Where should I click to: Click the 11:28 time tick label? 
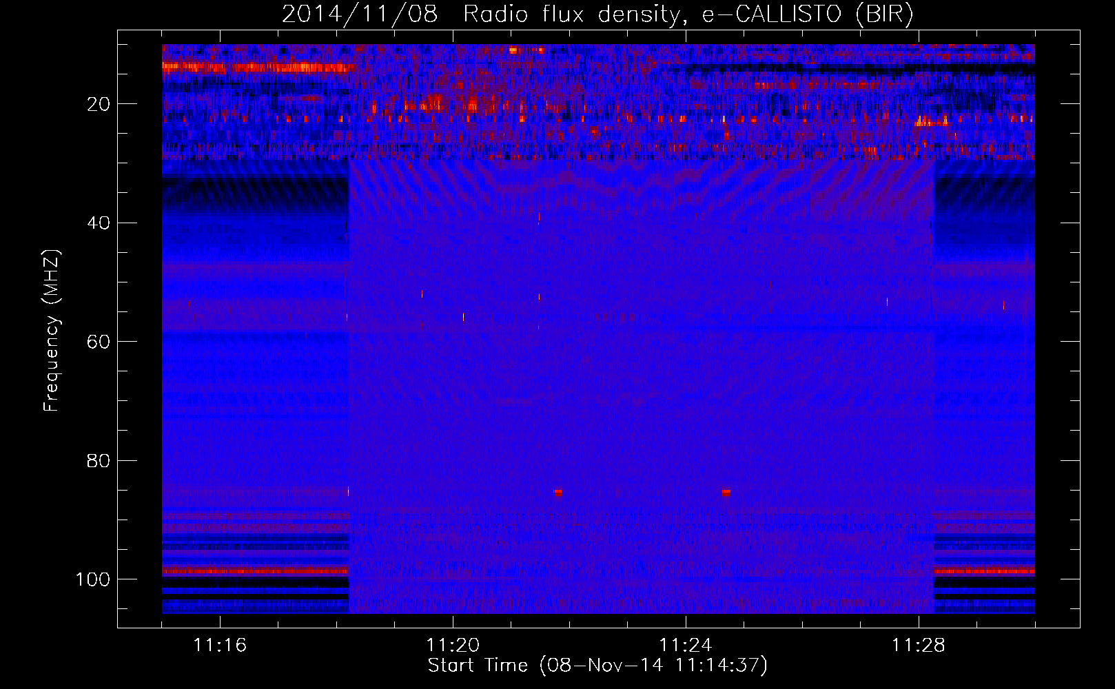tap(919, 646)
